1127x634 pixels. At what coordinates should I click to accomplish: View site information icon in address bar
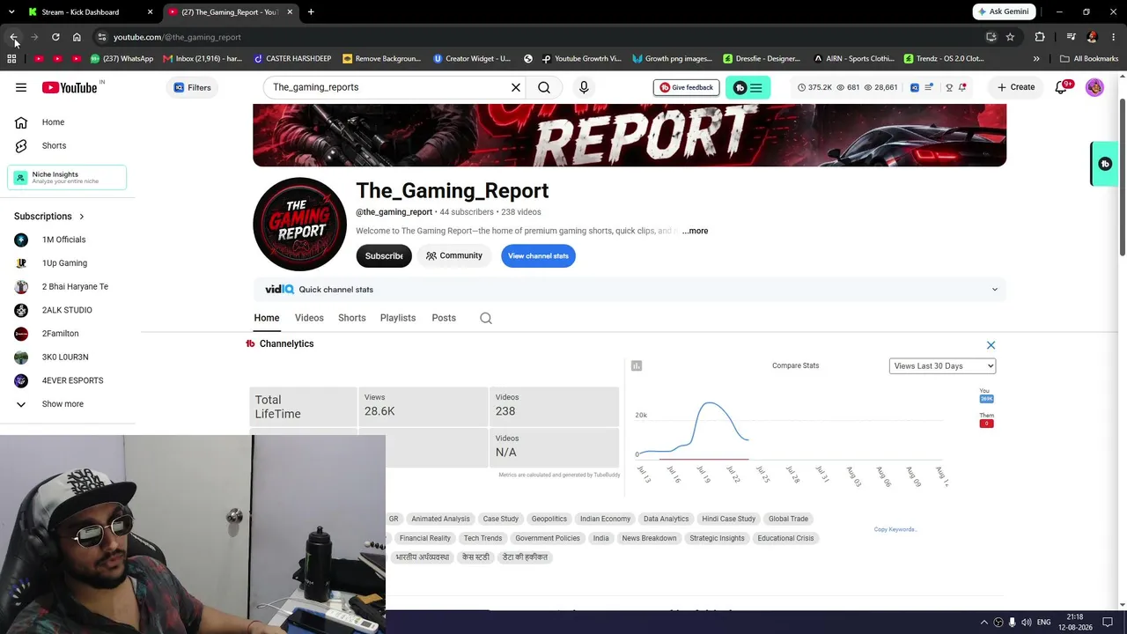point(102,37)
